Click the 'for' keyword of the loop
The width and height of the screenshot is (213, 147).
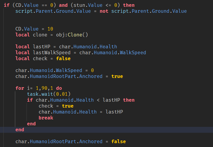pos(20,88)
